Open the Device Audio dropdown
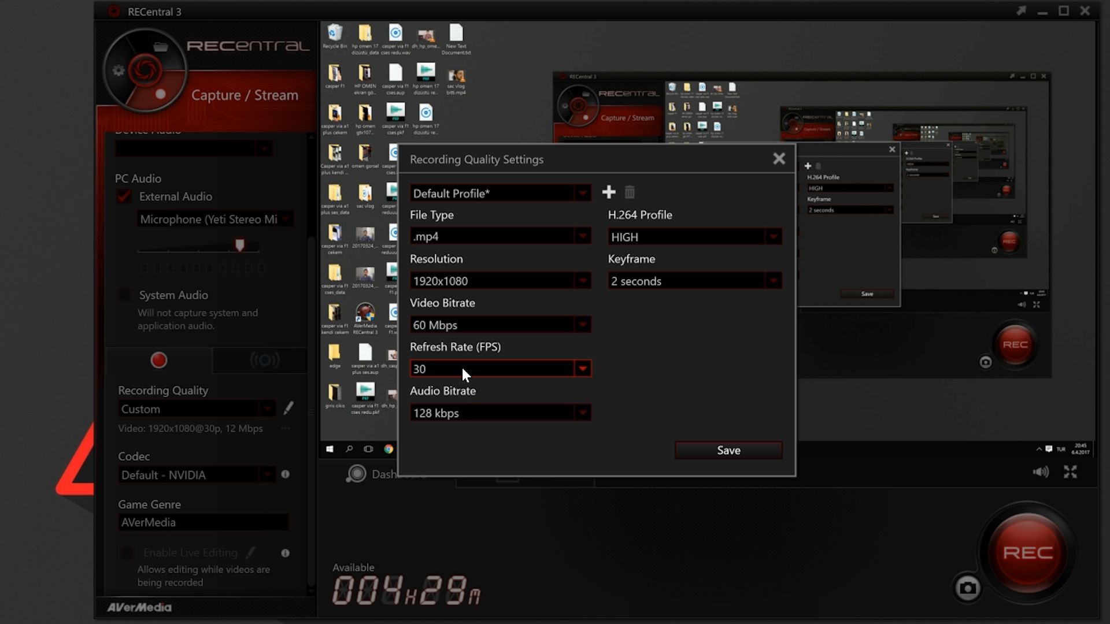Image resolution: width=1110 pixels, height=624 pixels. (194, 148)
